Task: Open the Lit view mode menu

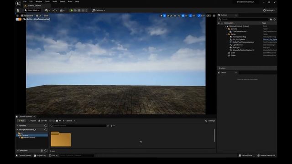Action: [38, 16]
